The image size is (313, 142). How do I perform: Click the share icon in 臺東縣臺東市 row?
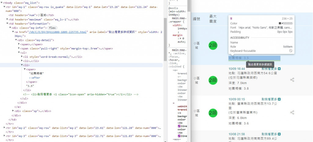tap(292, 112)
